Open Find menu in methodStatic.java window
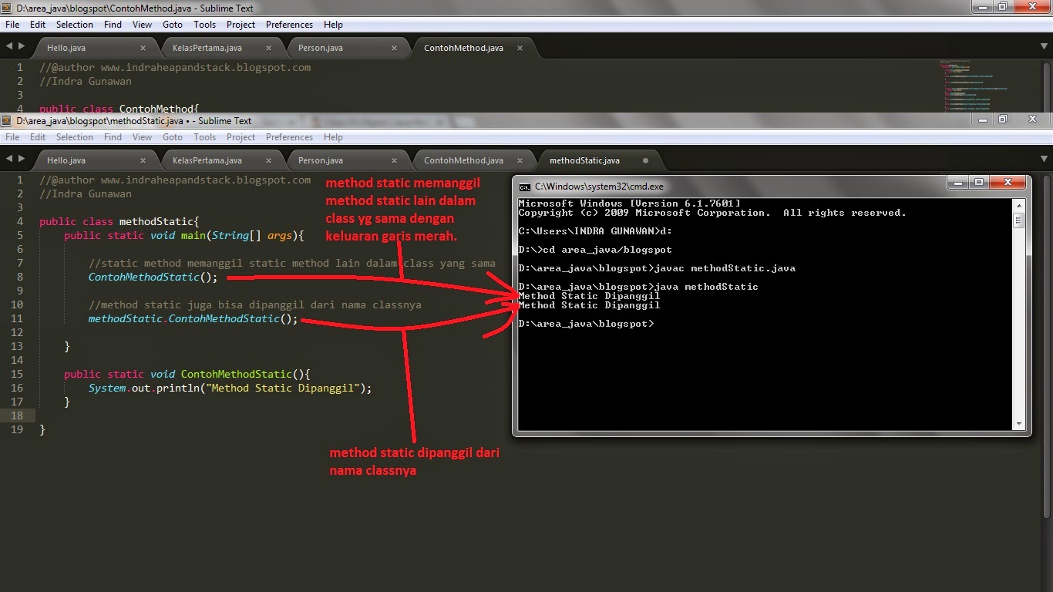 tap(113, 137)
